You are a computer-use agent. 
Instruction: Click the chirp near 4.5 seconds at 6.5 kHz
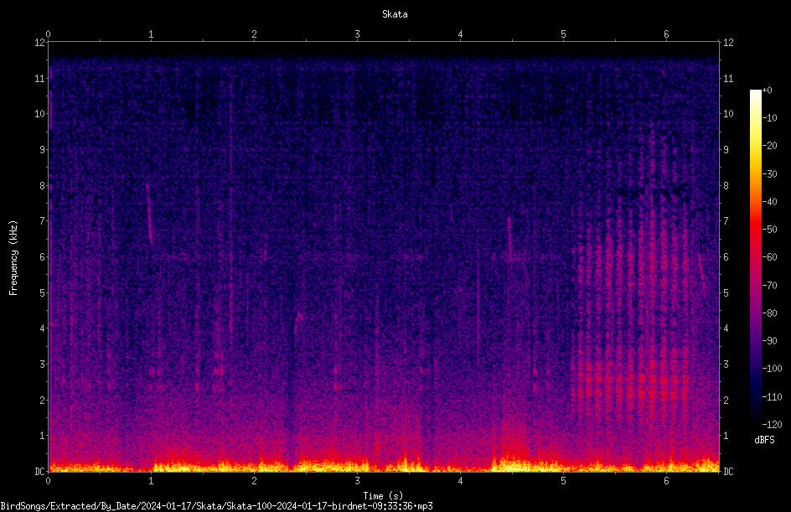tap(510, 238)
